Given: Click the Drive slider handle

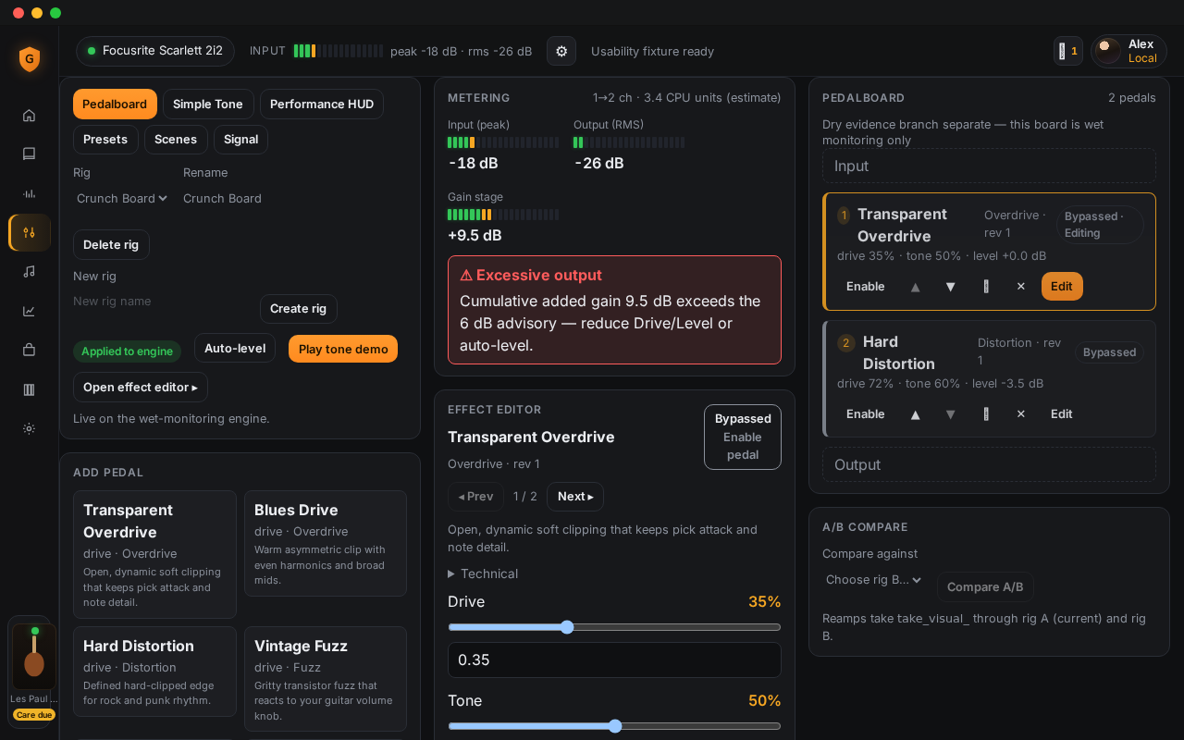Looking at the screenshot, I should click(x=567, y=627).
